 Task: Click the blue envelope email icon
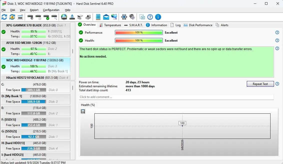tap(106, 17)
